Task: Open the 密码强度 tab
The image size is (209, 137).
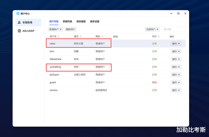Action: coord(81,22)
